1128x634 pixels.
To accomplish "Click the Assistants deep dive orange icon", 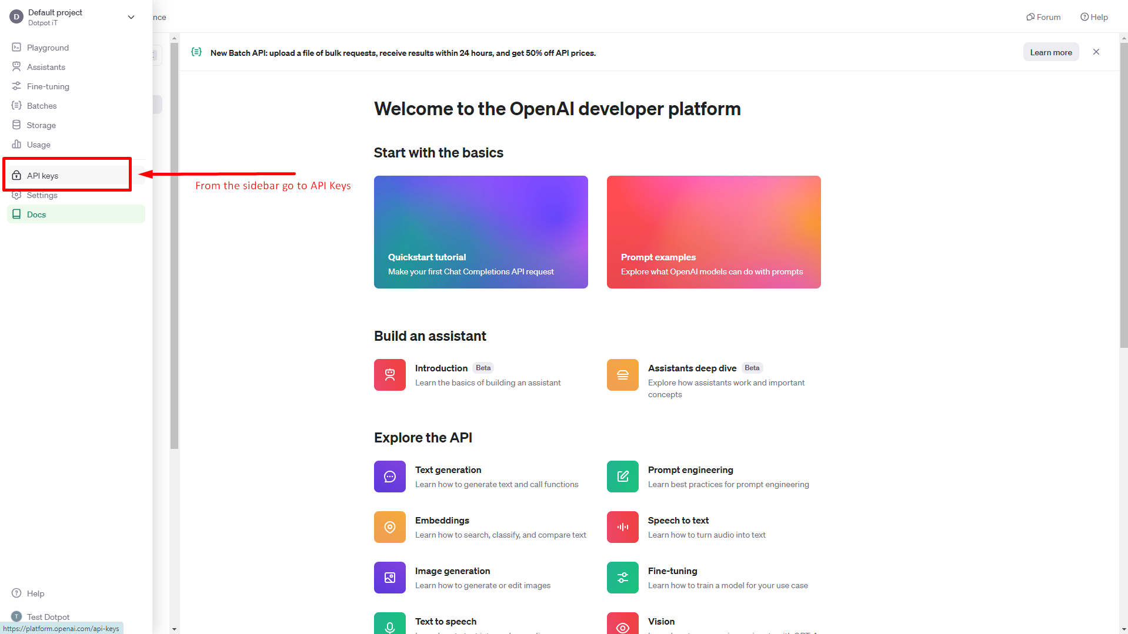I will click(x=623, y=375).
